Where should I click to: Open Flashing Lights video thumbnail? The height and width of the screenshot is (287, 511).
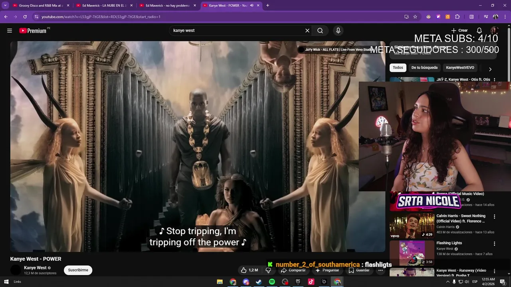pyautogui.click(x=412, y=253)
